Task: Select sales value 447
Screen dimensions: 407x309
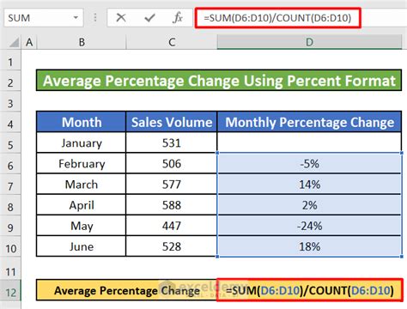Action: point(172,226)
